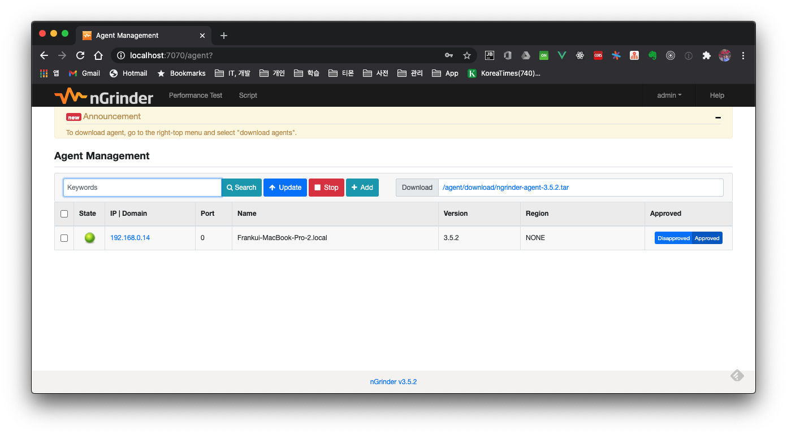Viewport: 787px width, 435px height.
Task: Open Chrome's three-dot menu
Action: pyautogui.click(x=743, y=55)
